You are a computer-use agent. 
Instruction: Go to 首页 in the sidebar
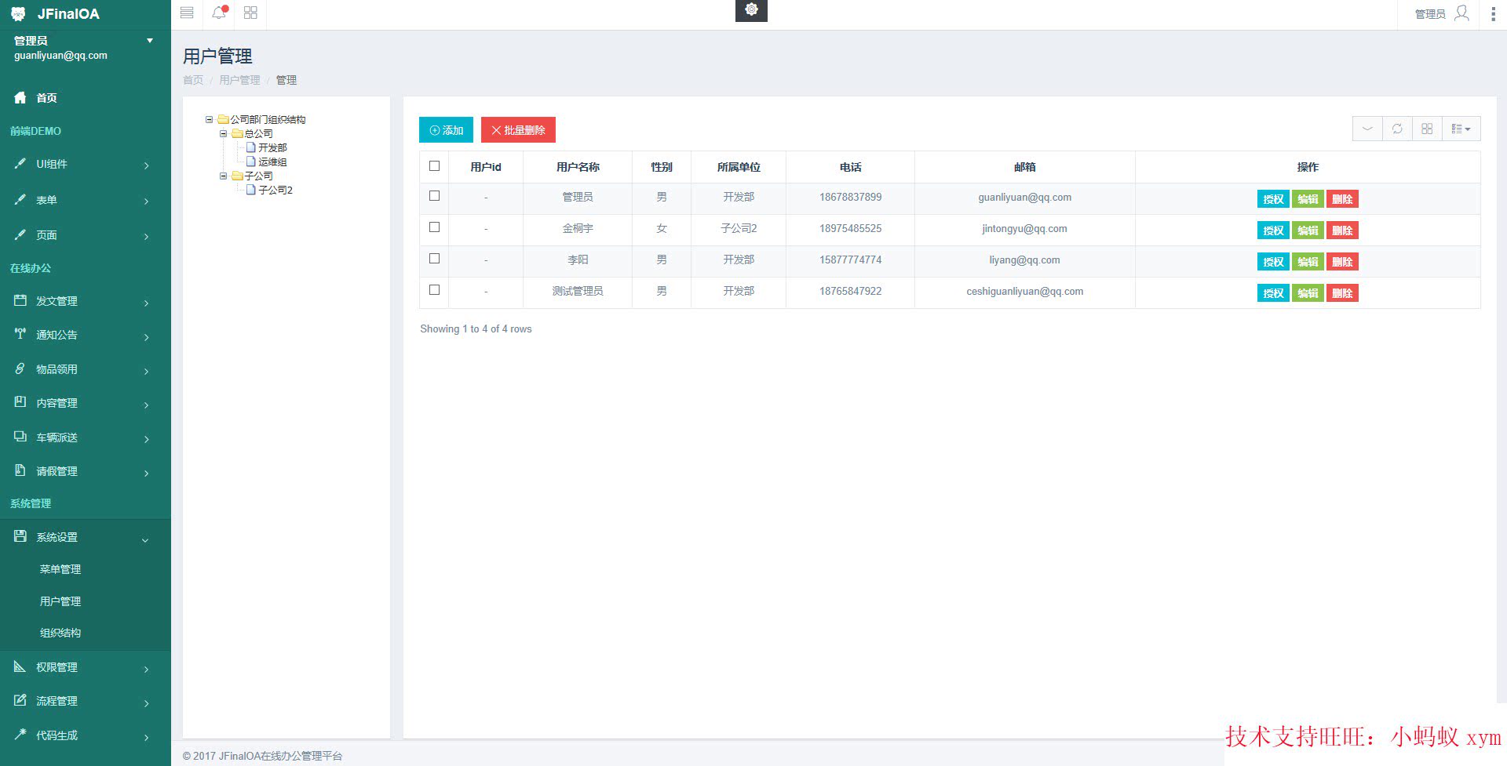[46, 98]
